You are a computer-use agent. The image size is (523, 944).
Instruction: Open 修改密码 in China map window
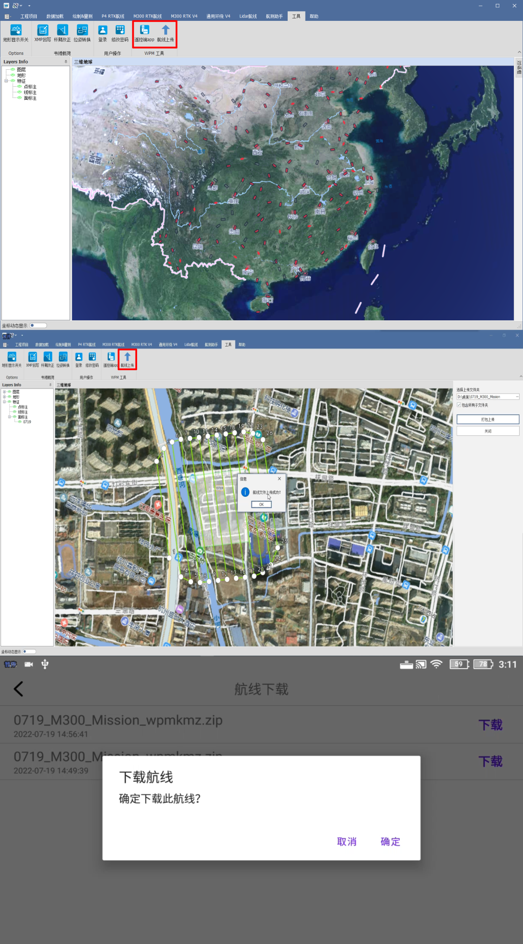click(x=120, y=30)
